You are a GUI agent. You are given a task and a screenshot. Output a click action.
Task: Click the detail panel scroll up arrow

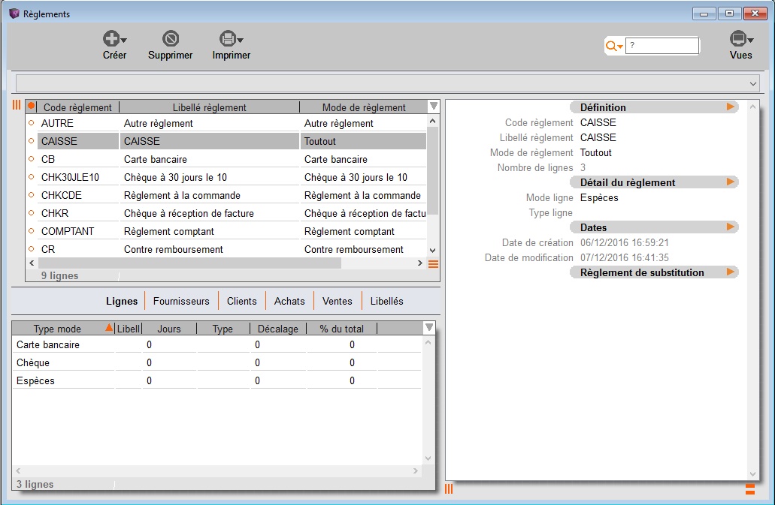(752, 107)
